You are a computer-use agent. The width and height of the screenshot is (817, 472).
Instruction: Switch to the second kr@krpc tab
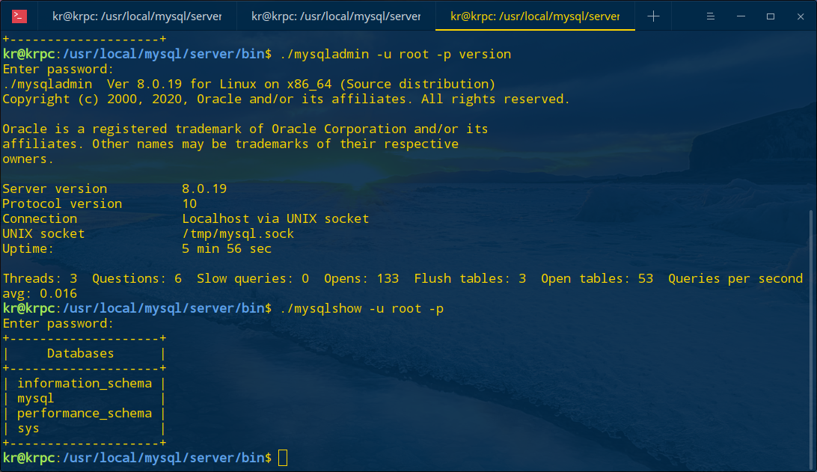336,16
